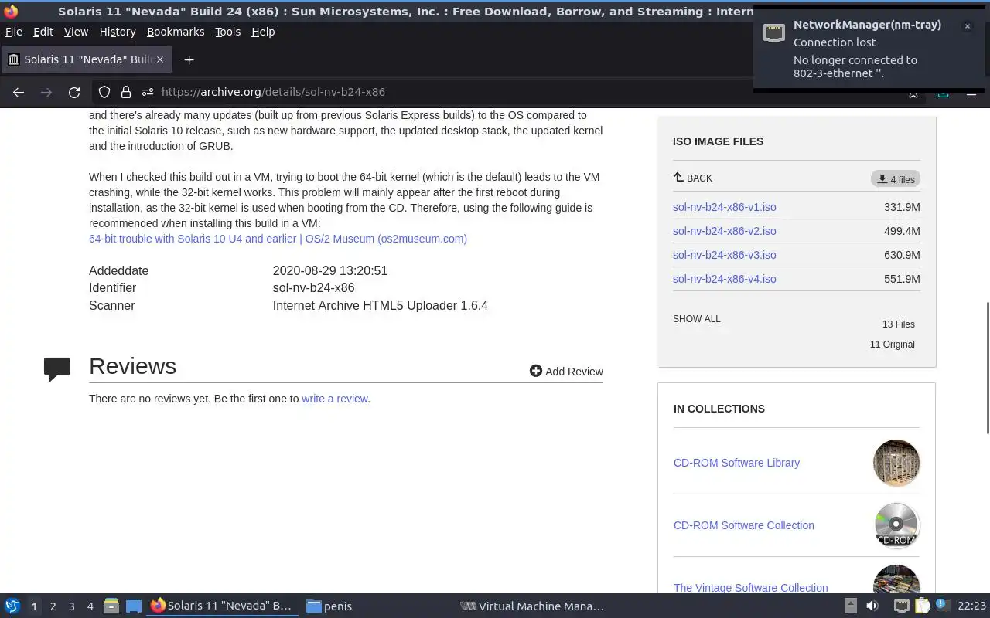Open the CD-ROM Software Library collection link
The image size is (990, 618).
[736, 463]
